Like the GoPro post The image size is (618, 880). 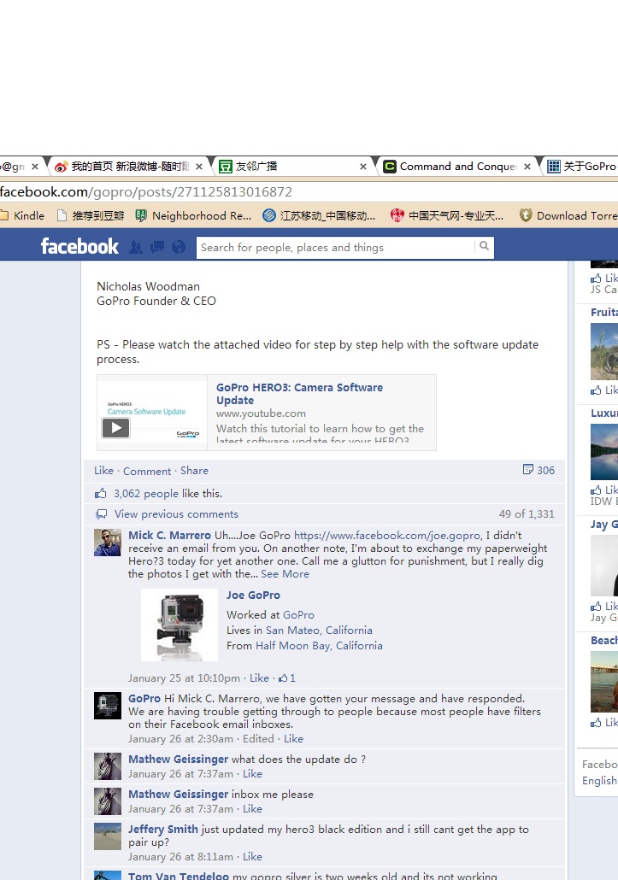tap(103, 470)
